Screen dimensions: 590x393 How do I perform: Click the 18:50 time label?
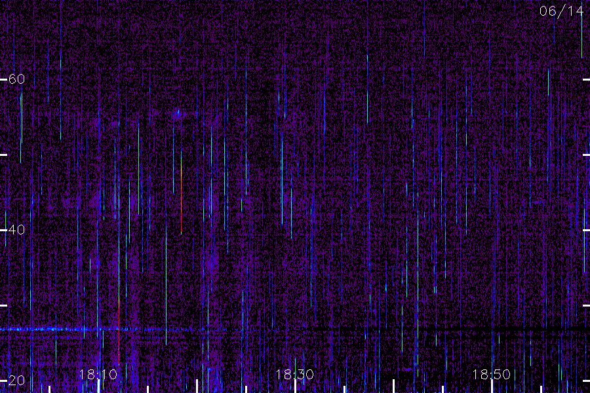[x=492, y=375]
